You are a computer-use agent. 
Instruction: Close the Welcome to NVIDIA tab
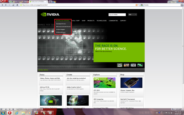tap(47, 2)
